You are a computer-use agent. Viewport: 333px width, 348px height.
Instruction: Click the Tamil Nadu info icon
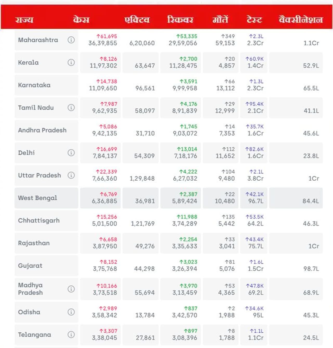(x=71, y=107)
